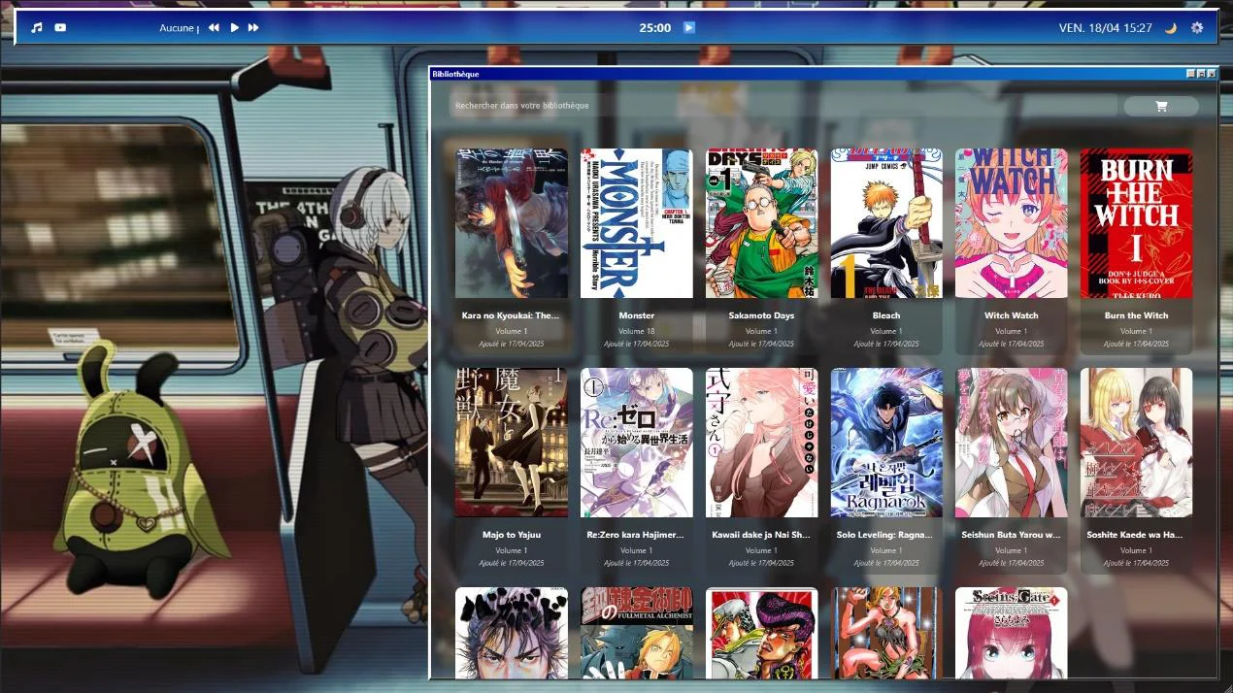Skip to previous track
The image size is (1233, 693).
pos(214,28)
